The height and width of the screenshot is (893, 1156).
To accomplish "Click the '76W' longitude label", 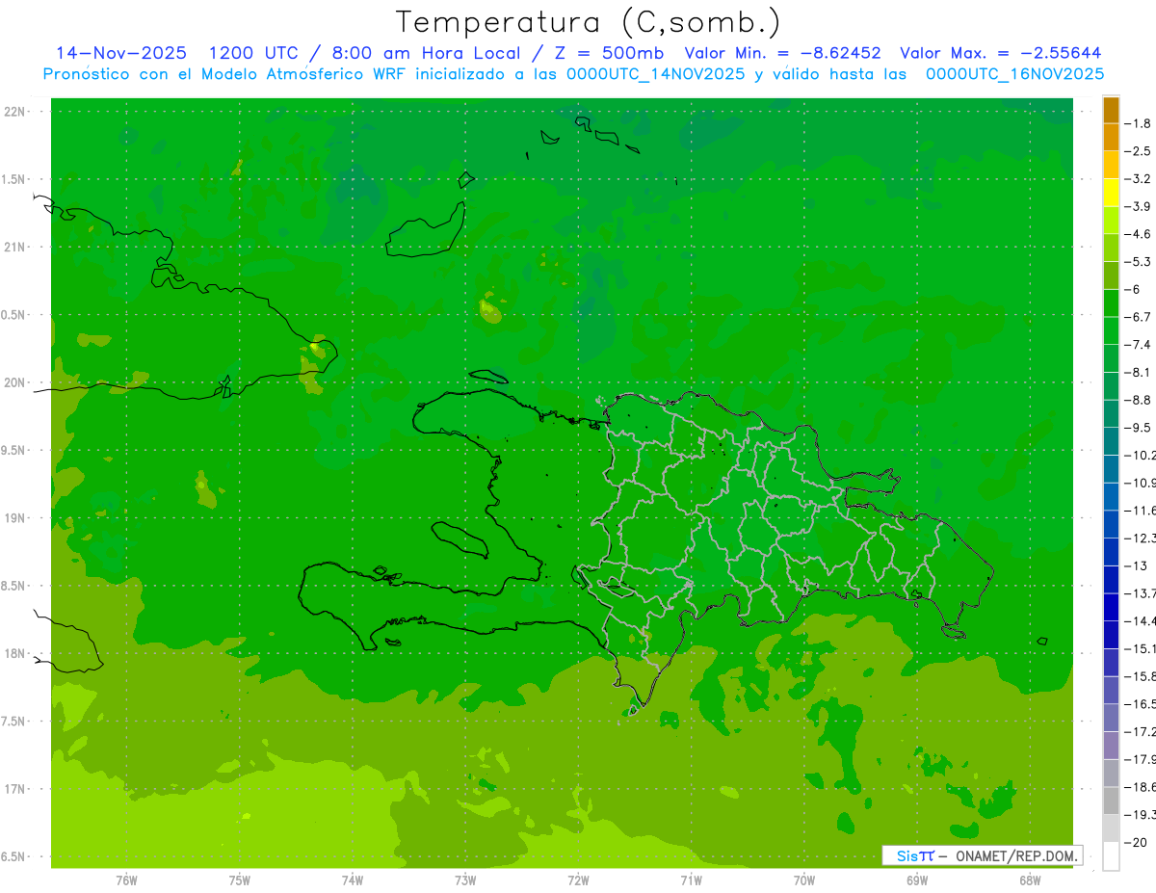I will pos(126,880).
